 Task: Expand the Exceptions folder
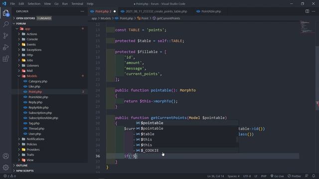50,50
